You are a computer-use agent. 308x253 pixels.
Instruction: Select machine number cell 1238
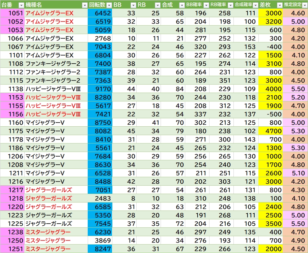coord(12,232)
